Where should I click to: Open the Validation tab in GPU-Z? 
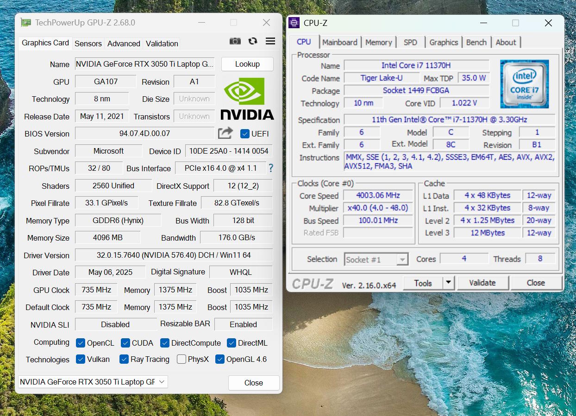click(x=162, y=43)
